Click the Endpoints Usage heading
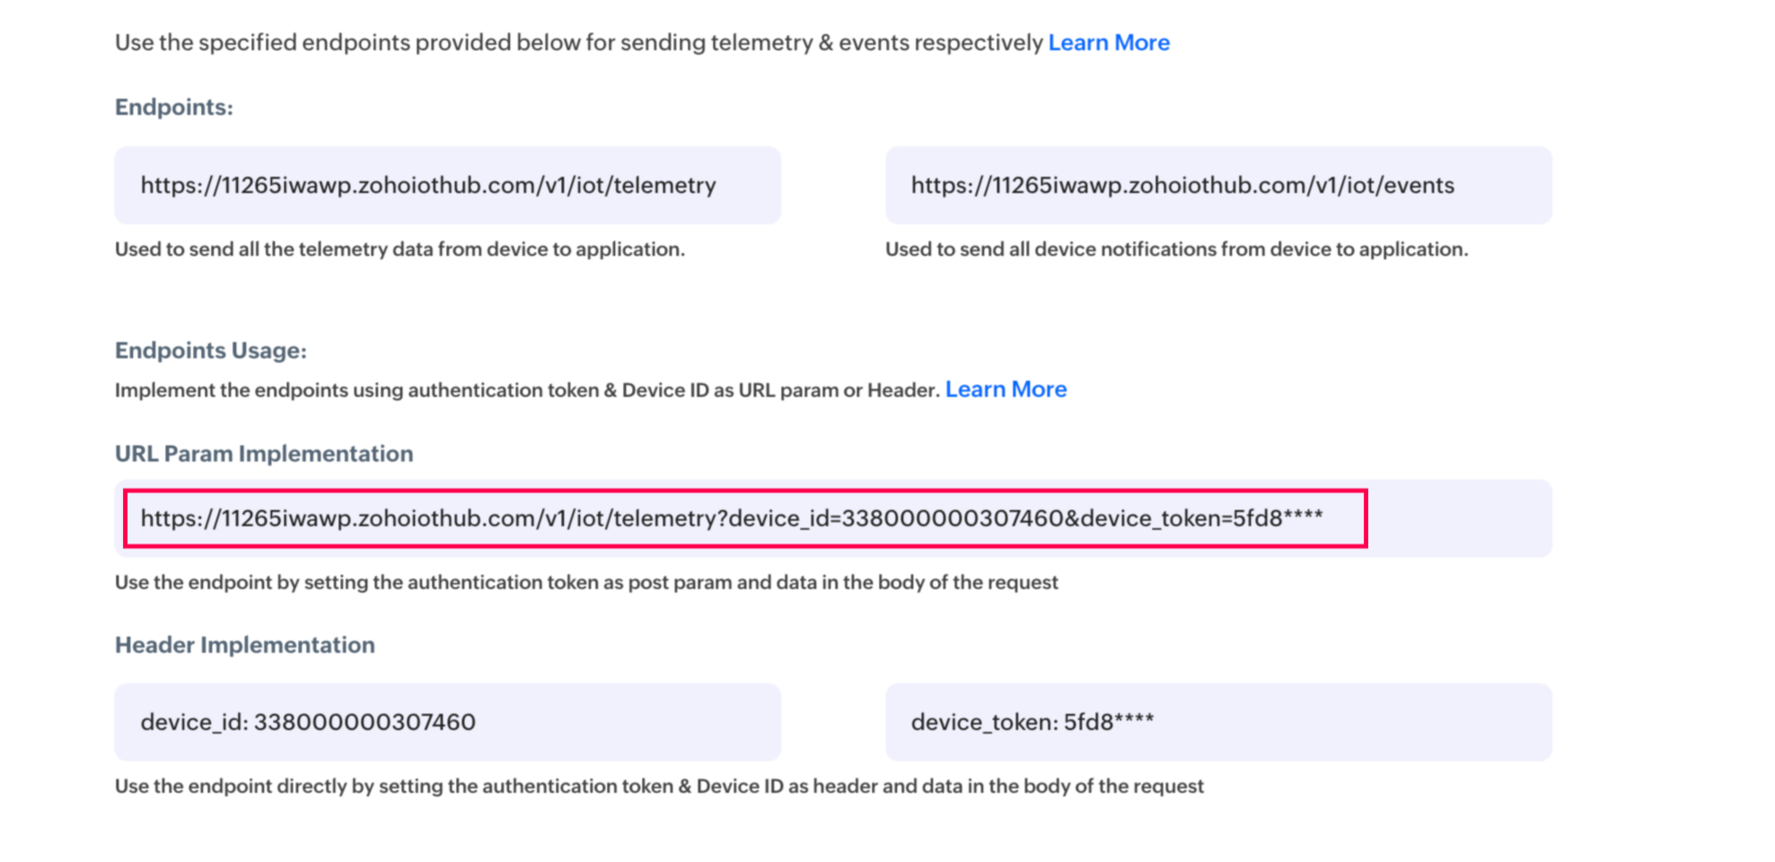 (x=210, y=351)
